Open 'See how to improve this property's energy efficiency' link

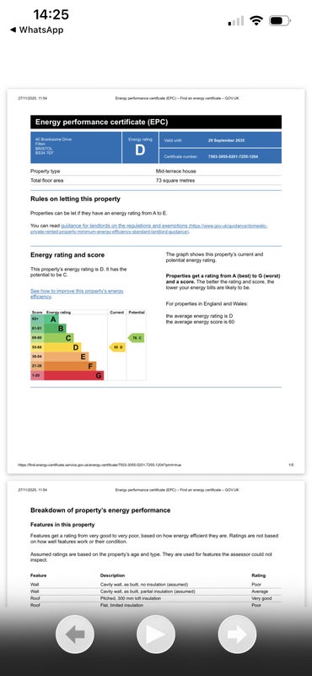tap(77, 294)
